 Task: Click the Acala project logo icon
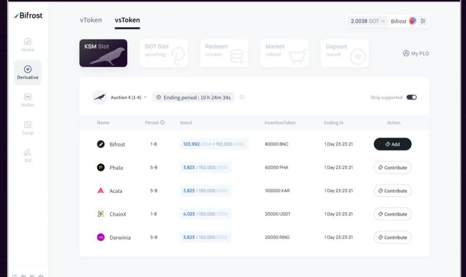(101, 190)
